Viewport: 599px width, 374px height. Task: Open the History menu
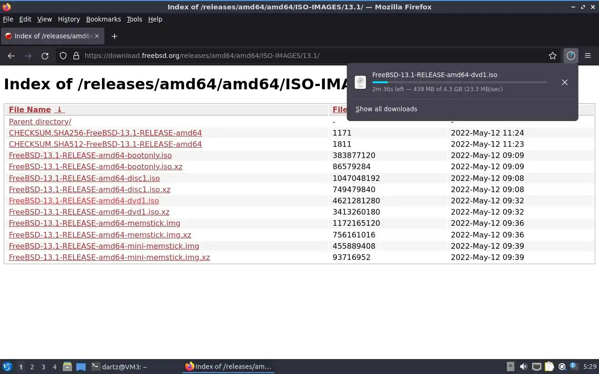coord(69,19)
